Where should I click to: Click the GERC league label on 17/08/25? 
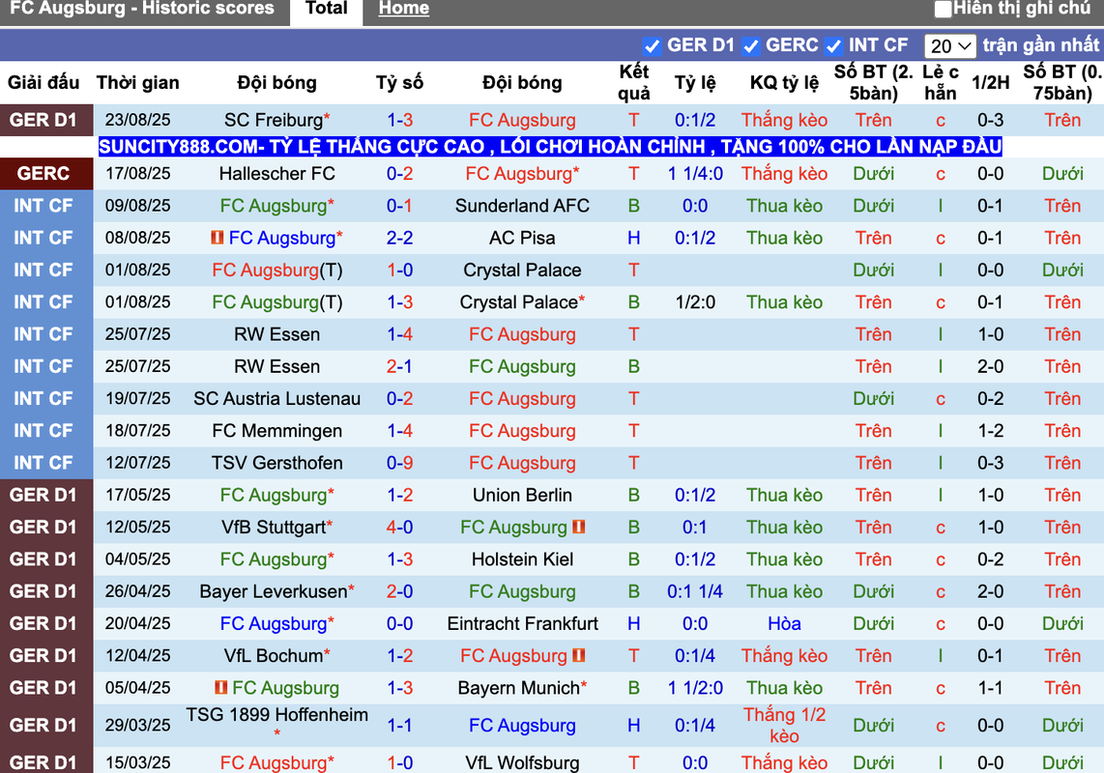(43, 174)
